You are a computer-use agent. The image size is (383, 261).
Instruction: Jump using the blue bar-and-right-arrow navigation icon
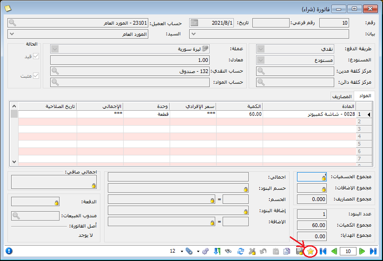(373, 251)
